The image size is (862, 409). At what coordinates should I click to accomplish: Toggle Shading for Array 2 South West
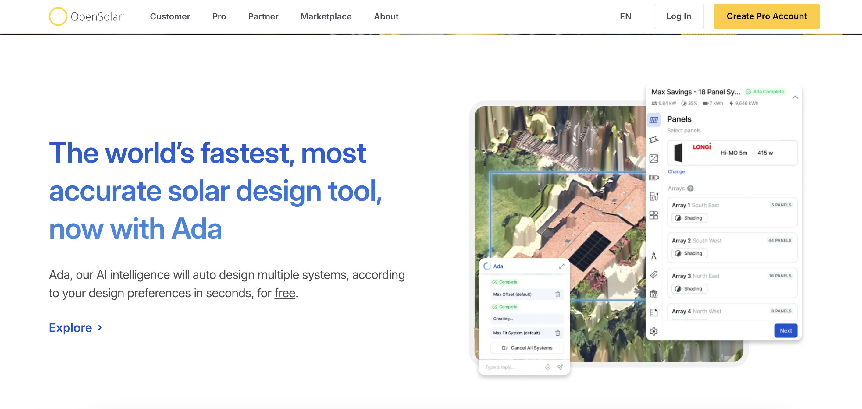click(689, 253)
